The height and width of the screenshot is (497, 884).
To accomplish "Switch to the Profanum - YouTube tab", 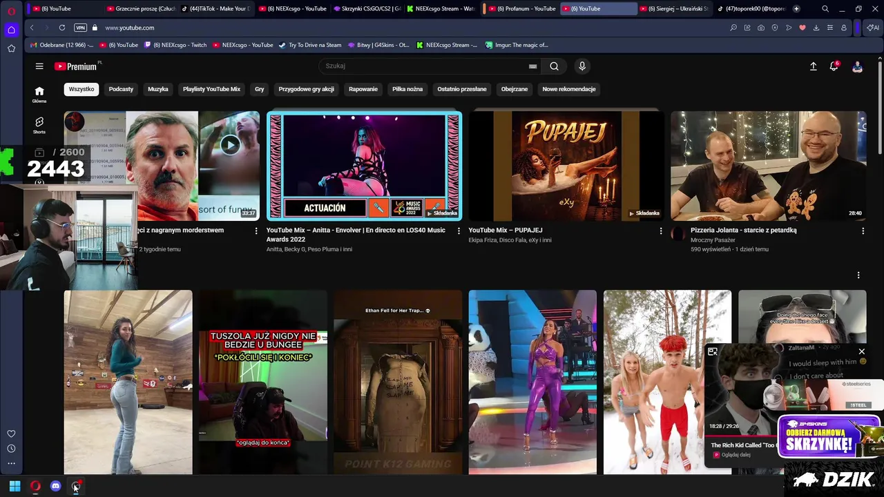I will (x=521, y=9).
